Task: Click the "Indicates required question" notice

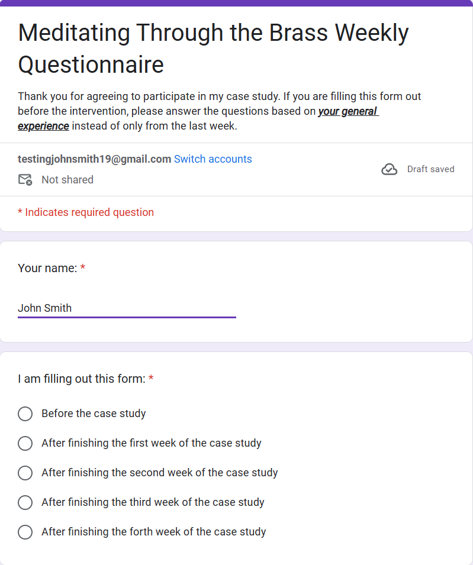Action: (89, 212)
